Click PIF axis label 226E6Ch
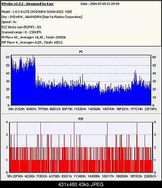The width and height of the screenshot is (162, 188). pyautogui.click(x=150, y=176)
